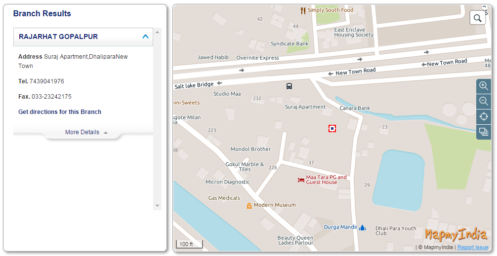Click Gokul Marble & Tiles label
This screenshot has width=497, height=256.
(x=245, y=167)
